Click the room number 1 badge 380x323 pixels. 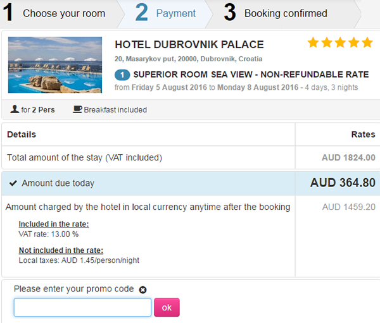[122, 75]
